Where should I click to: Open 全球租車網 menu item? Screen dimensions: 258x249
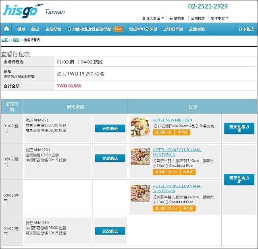(x=173, y=29)
